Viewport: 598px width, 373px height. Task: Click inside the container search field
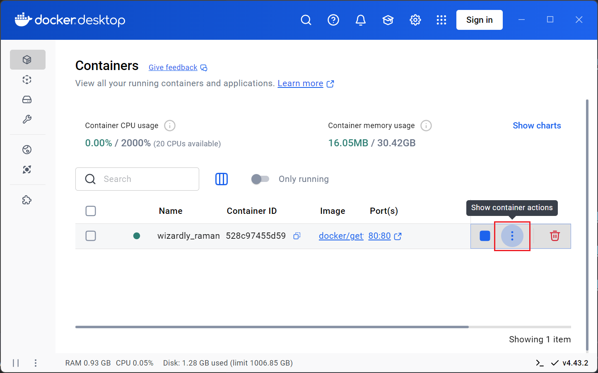[137, 179]
